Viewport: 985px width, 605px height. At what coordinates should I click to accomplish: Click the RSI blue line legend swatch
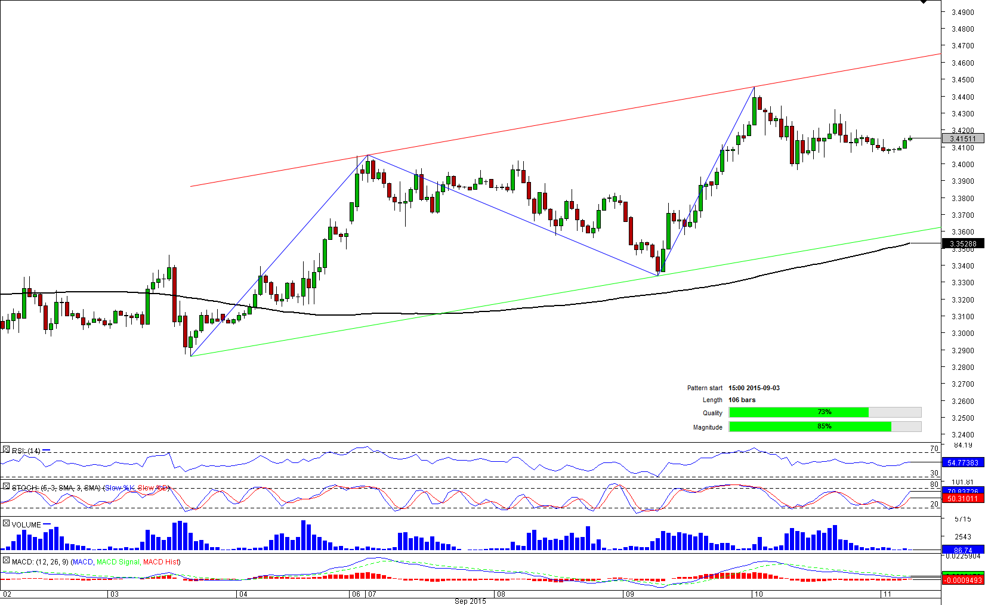click(47, 450)
